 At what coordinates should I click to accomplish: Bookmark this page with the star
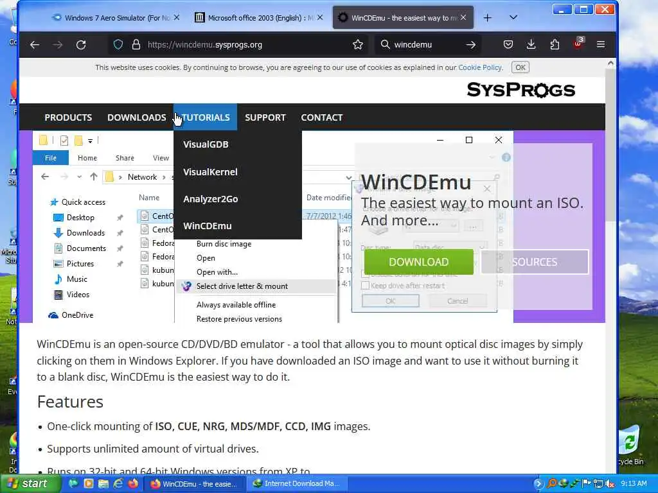357,44
